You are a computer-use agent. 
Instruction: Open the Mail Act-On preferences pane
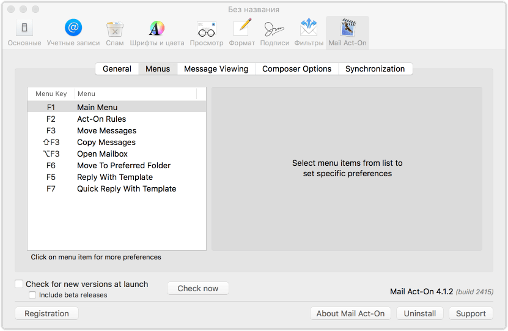tap(347, 33)
